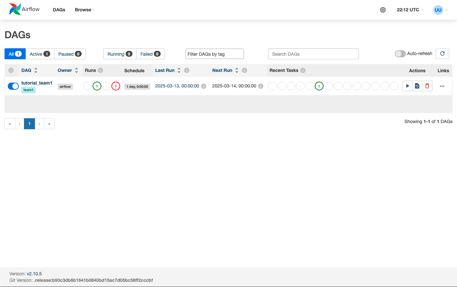Click the git release hash text
Viewport: 457px width, 287px height.
93,280
